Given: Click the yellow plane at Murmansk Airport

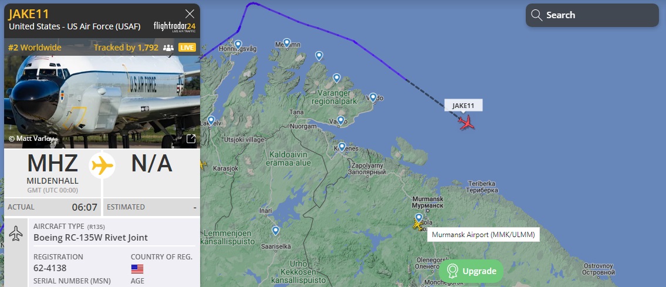Looking at the screenshot, I should click(418, 225).
